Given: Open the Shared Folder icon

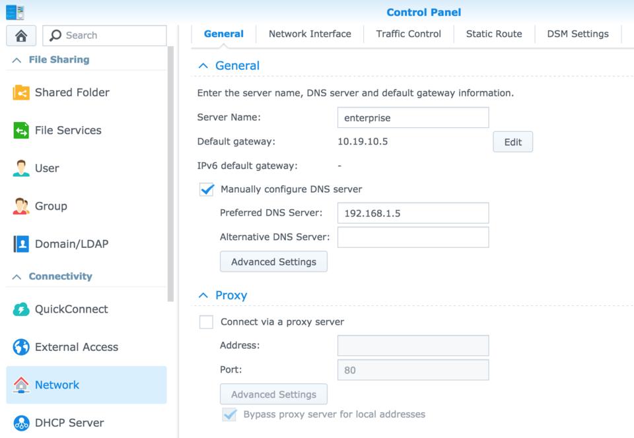Looking at the screenshot, I should point(21,93).
